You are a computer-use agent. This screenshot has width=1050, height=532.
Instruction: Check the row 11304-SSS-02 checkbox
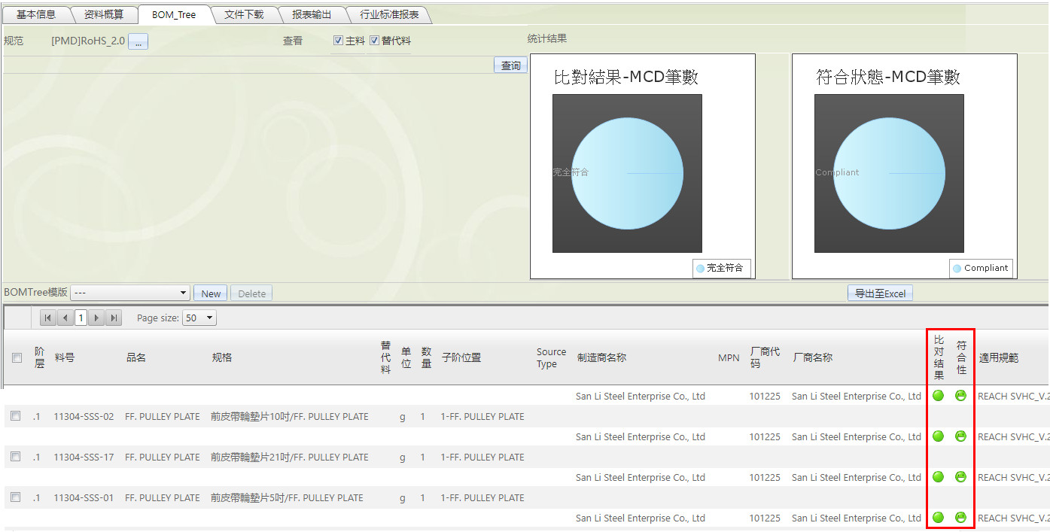(x=15, y=415)
